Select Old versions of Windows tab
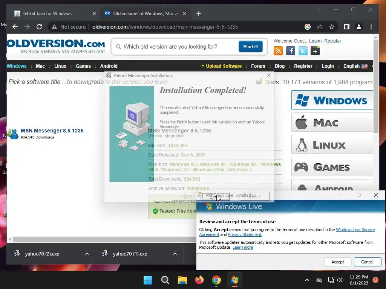This screenshot has height=289, width=386. pyautogui.click(x=146, y=14)
